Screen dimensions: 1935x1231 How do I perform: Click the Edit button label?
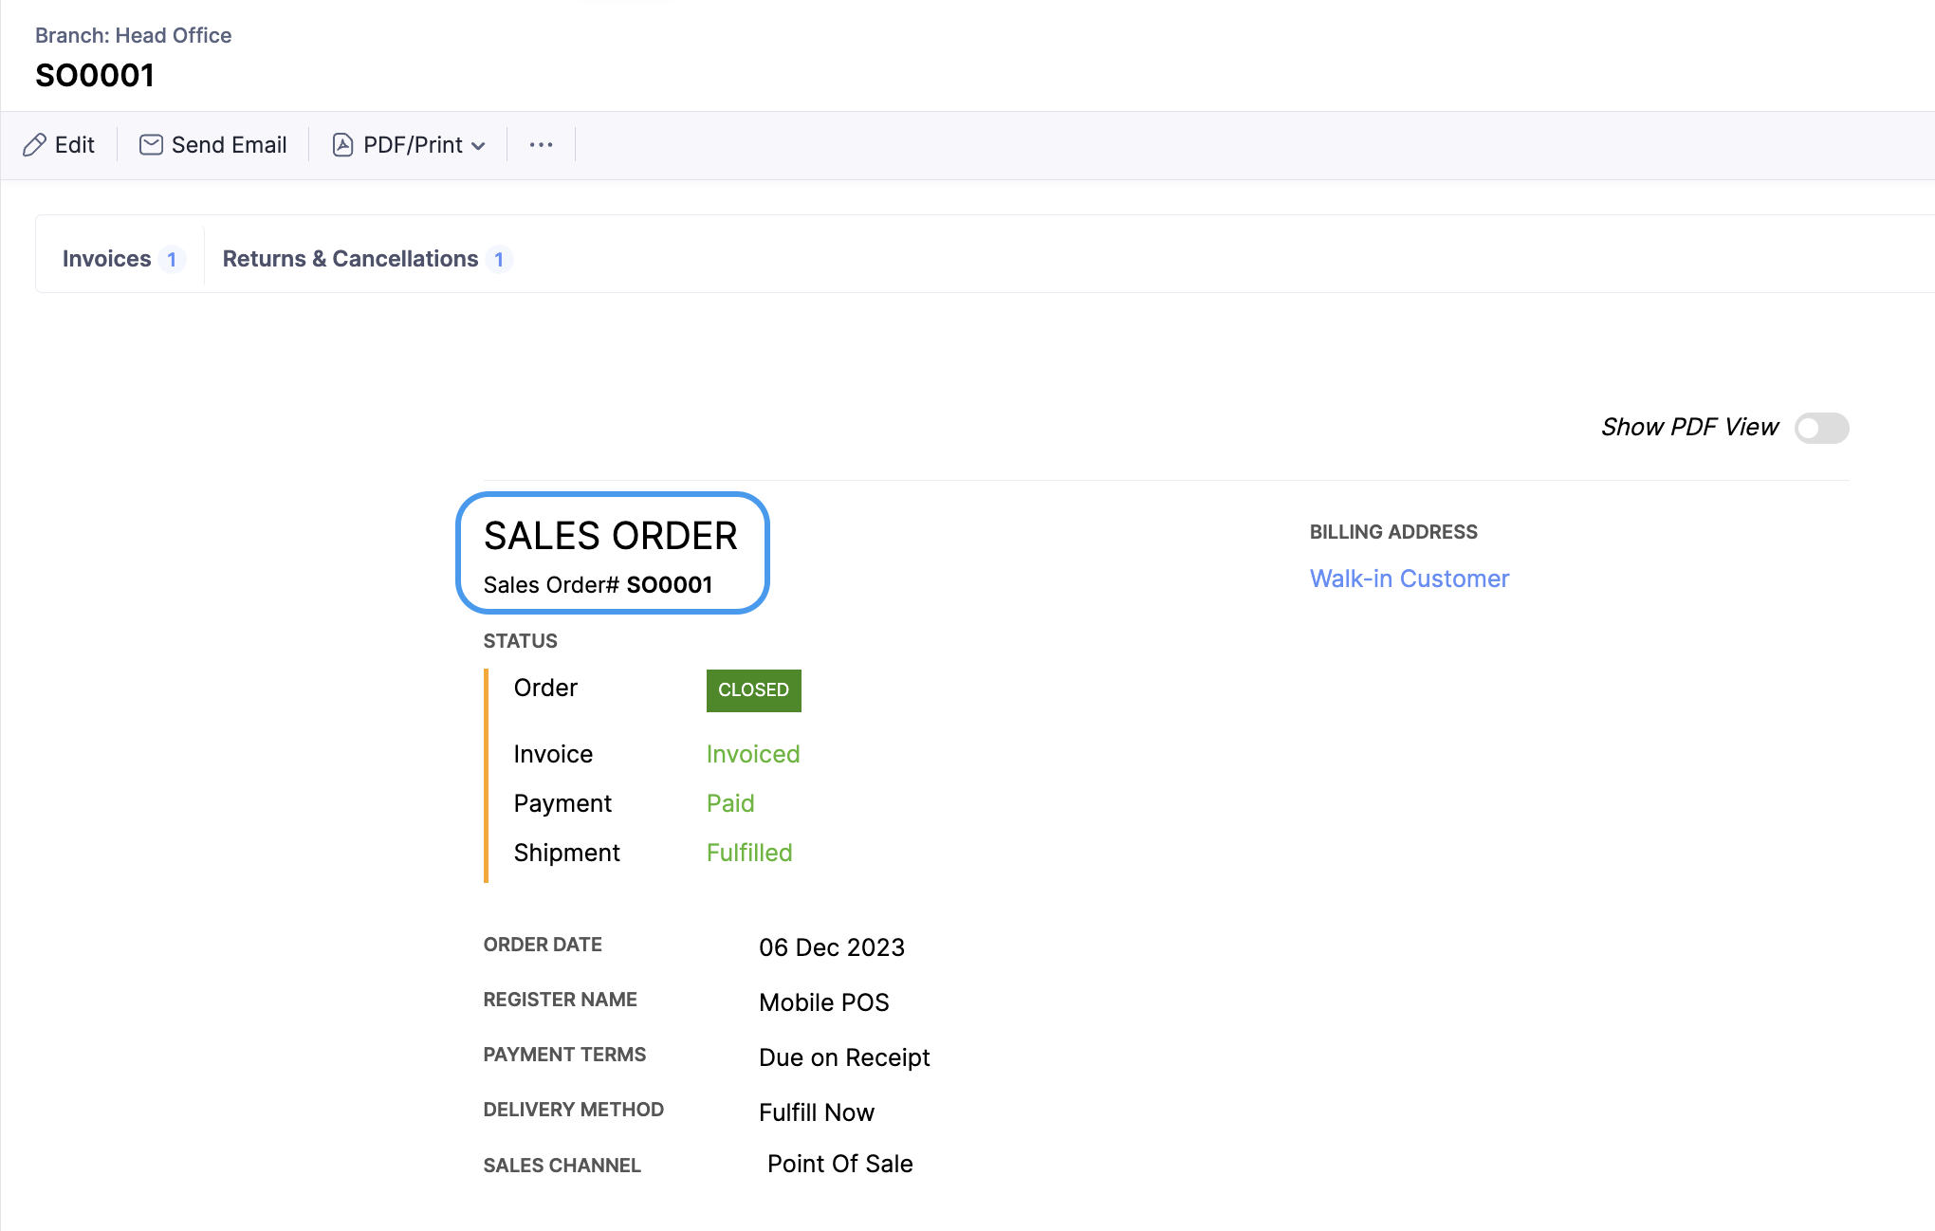tap(74, 145)
